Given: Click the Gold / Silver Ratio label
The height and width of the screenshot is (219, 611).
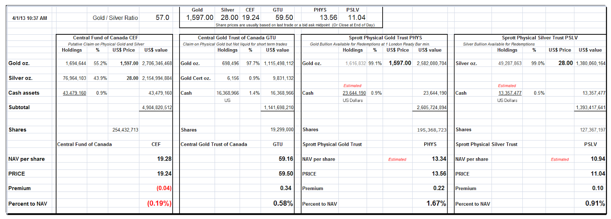Looking at the screenshot, I should click(x=115, y=18).
